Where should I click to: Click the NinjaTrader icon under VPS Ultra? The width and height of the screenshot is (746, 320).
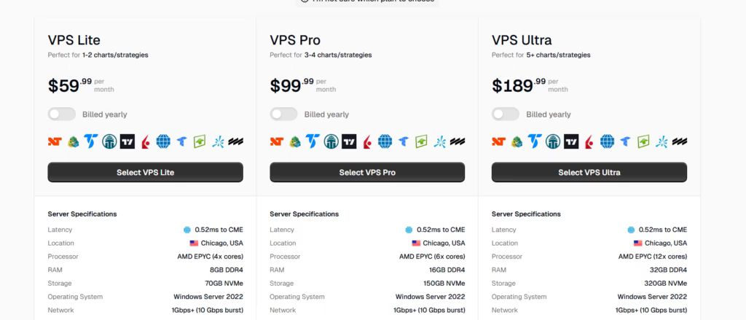click(498, 141)
